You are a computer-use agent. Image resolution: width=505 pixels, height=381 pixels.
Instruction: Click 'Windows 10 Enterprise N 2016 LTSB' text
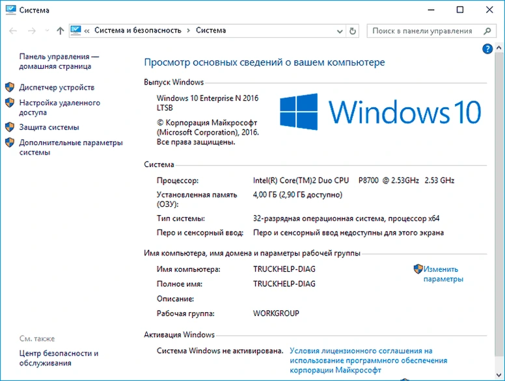(x=208, y=103)
